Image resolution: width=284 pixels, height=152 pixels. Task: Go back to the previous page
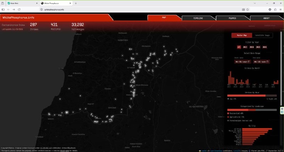pos(8,10)
